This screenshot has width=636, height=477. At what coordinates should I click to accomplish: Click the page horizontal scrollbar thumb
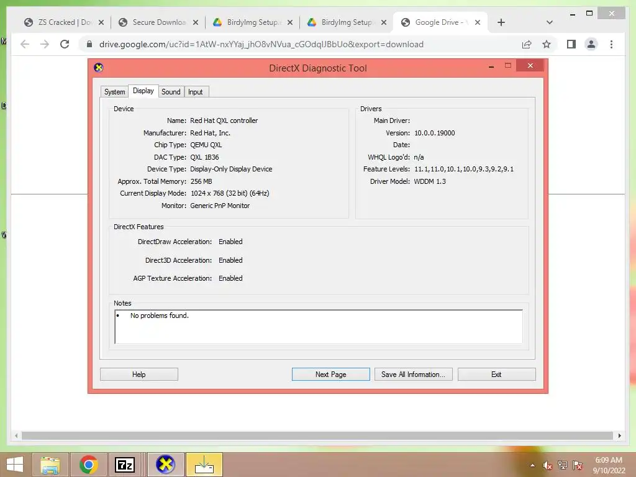pyautogui.click(x=317, y=435)
